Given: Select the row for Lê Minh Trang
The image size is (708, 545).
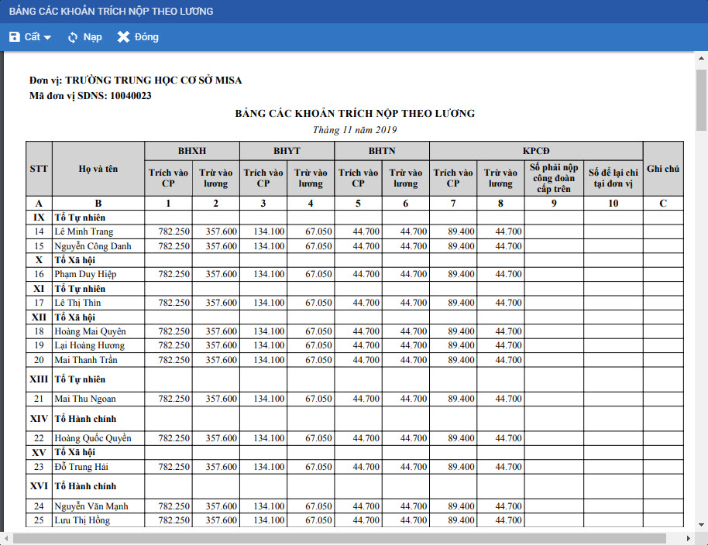Looking at the screenshot, I should click(x=84, y=231).
